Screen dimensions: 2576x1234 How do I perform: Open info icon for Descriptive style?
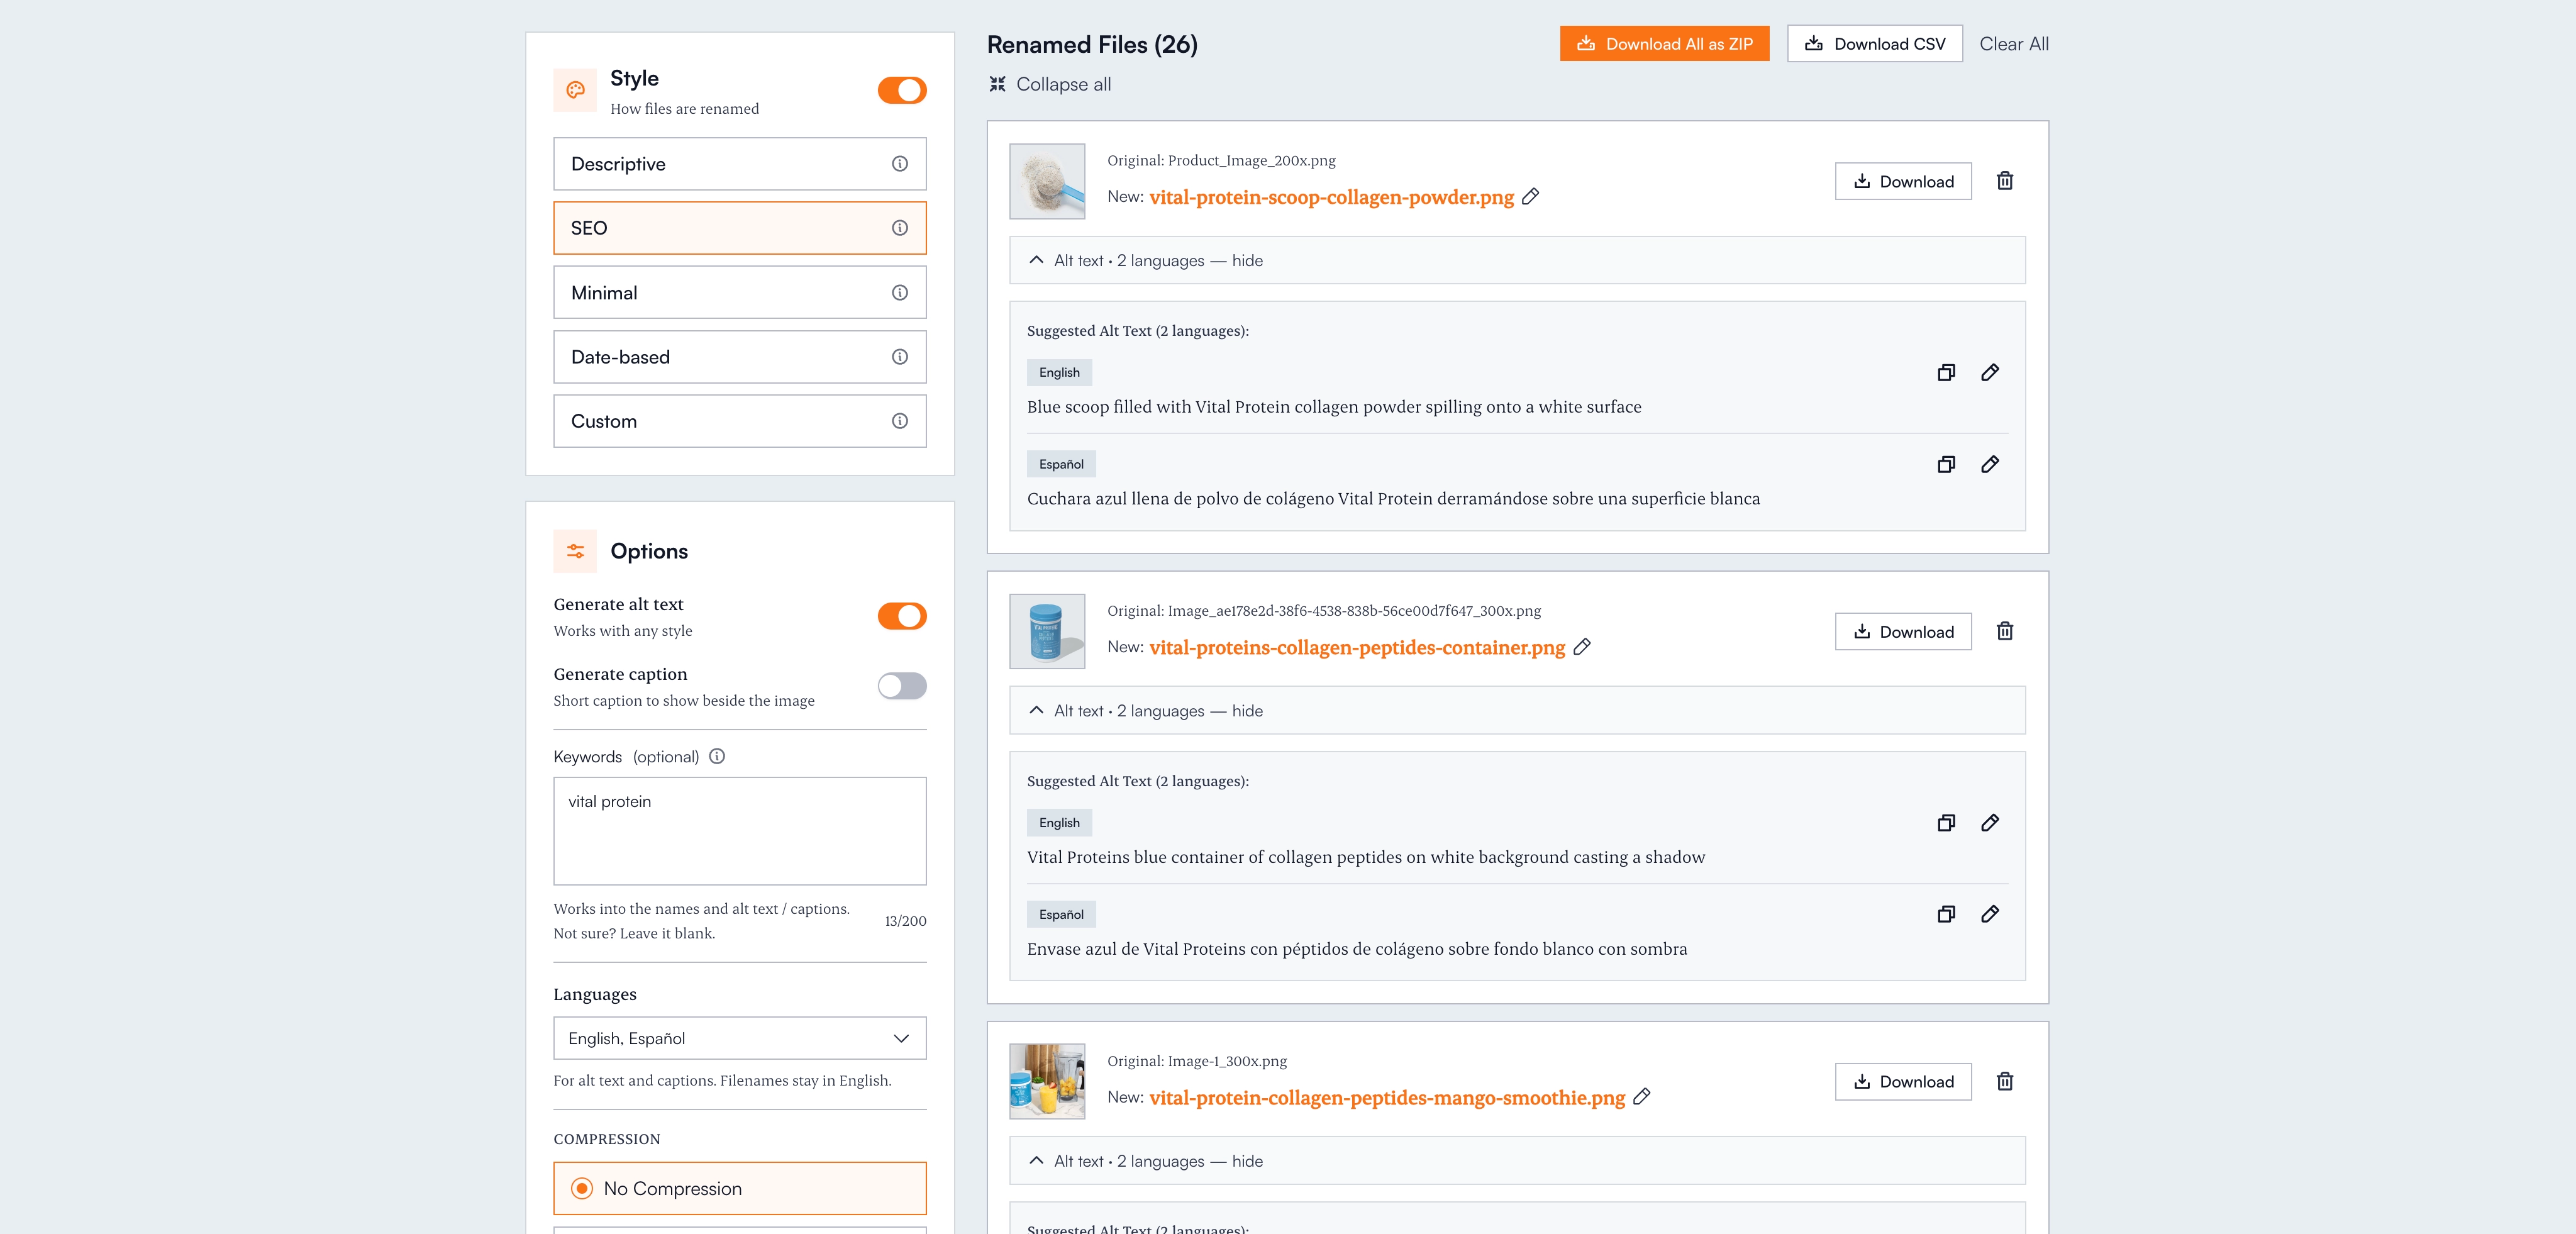tap(900, 164)
